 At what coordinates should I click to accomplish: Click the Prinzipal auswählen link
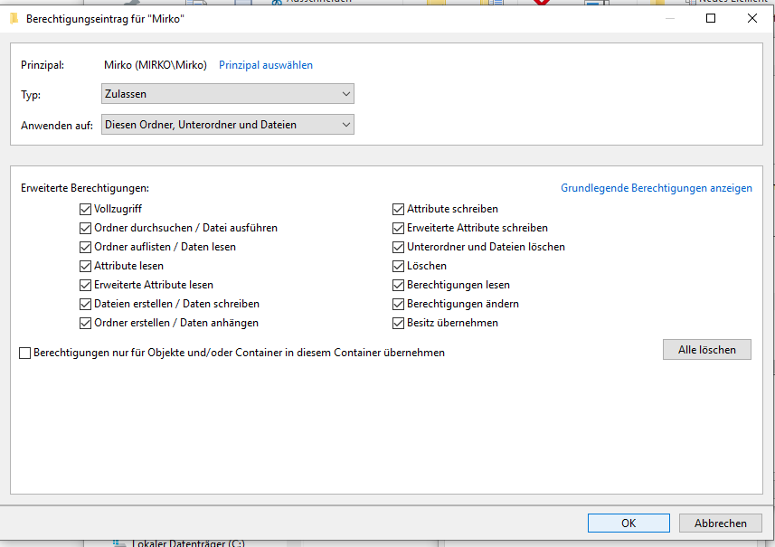click(266, 65)
